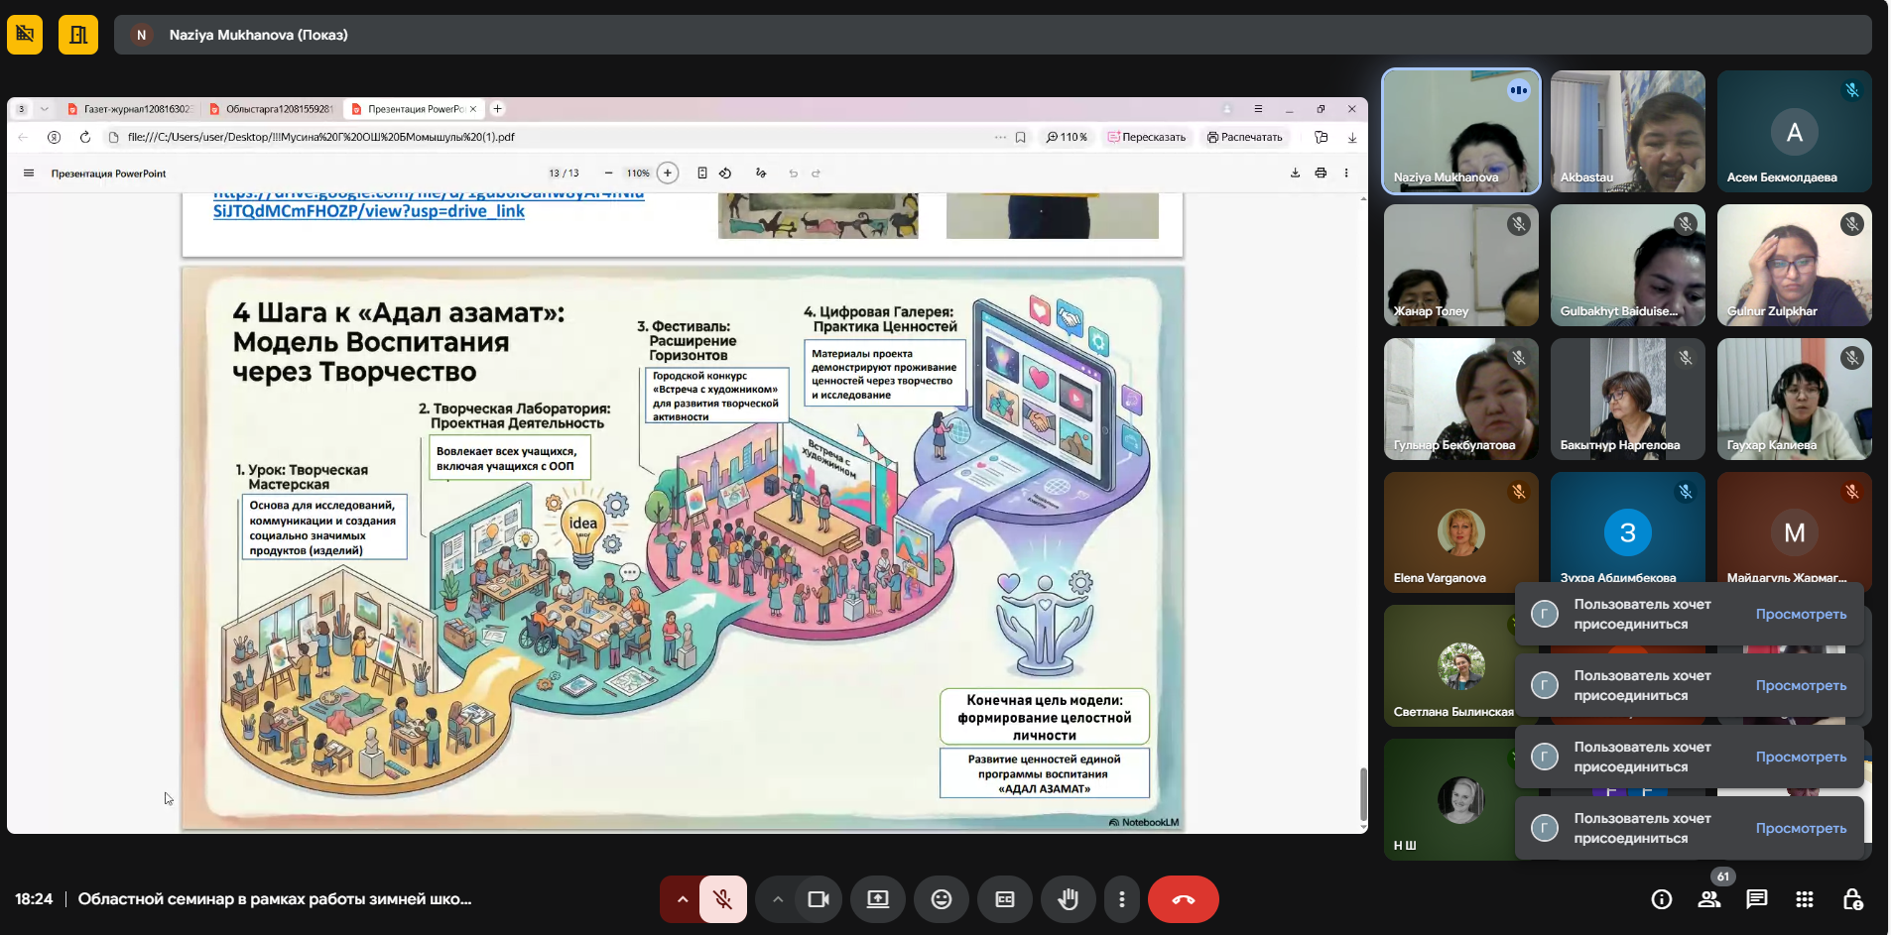The image size is (1891, 935).
Task: Expand camera video settings arrow
Action: point(778,899)
